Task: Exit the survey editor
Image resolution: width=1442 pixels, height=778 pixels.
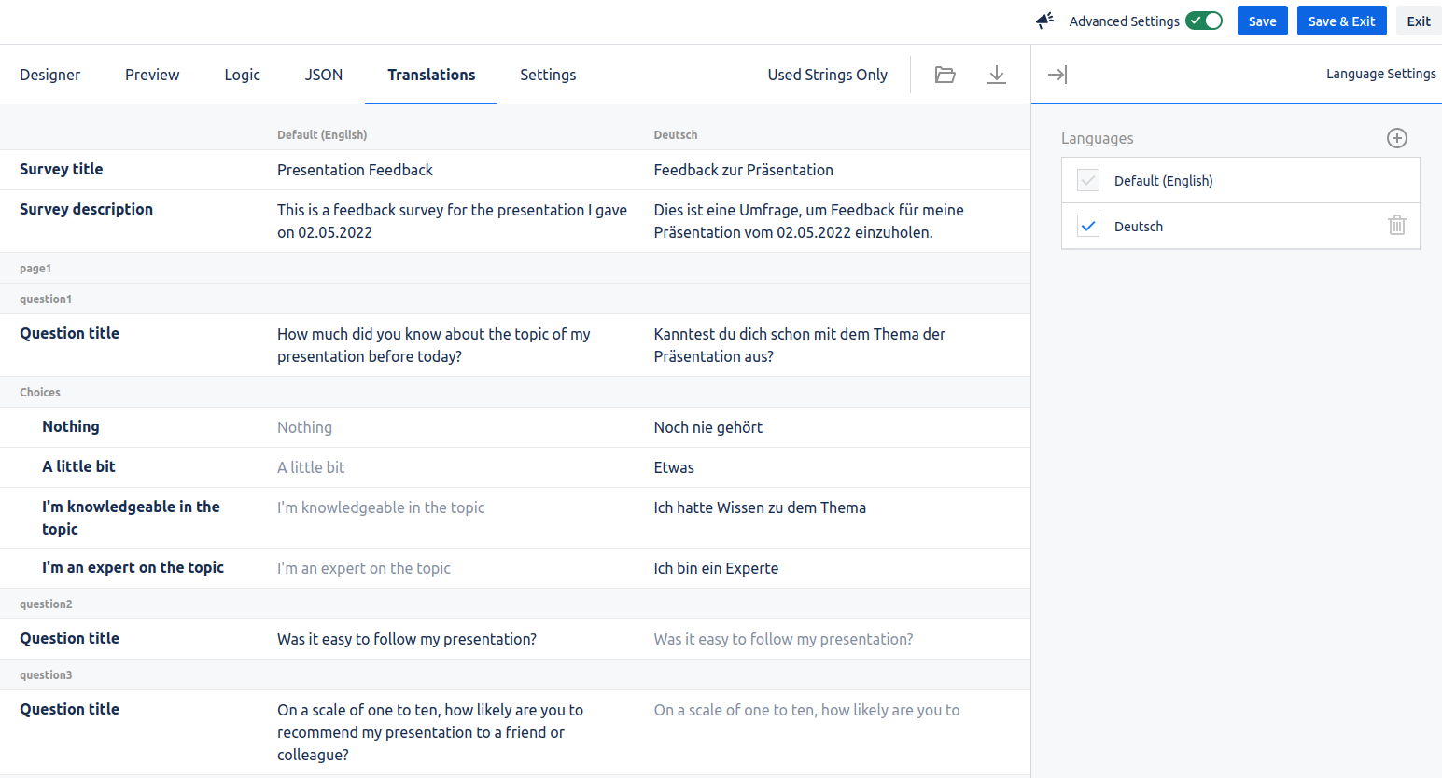Action: coord(1418,21)
